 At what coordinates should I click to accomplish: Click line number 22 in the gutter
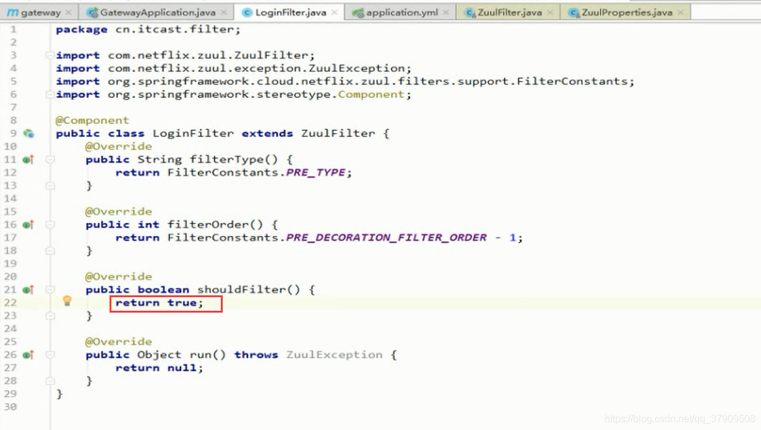[x=11, y=303]
